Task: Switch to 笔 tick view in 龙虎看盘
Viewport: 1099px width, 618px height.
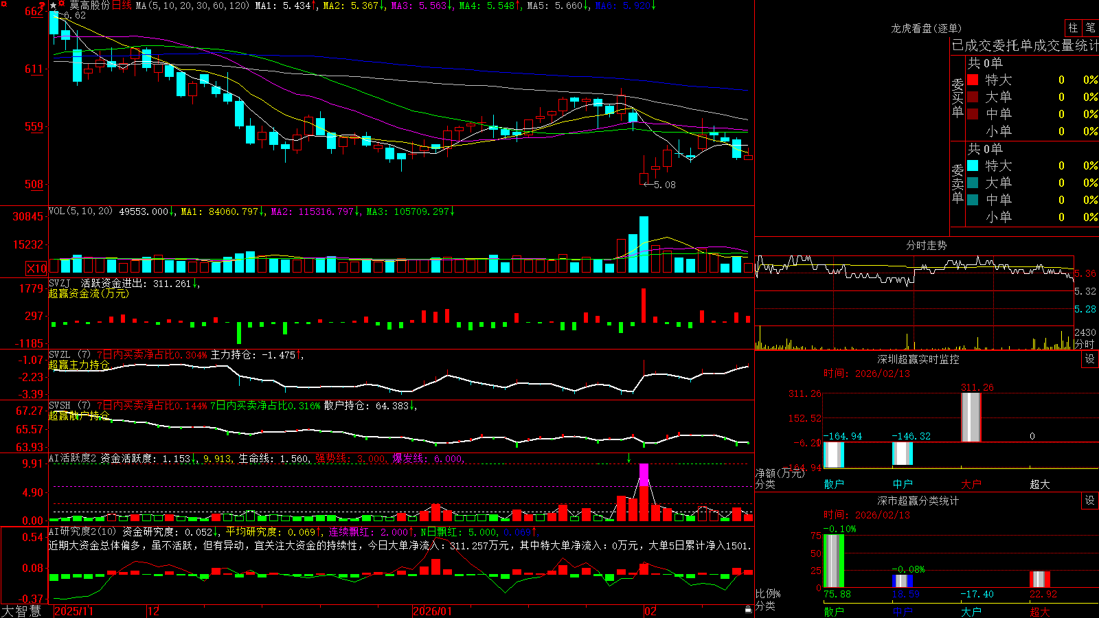Action: pos(1090,27)
